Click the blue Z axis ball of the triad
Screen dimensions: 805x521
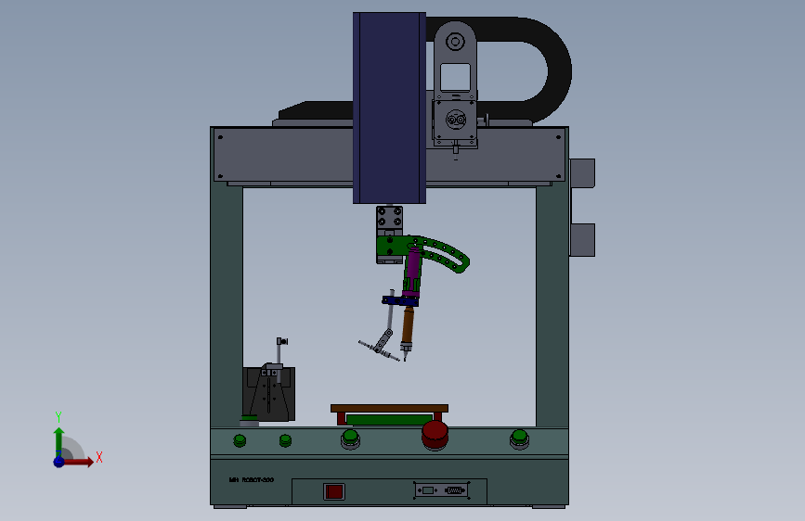pos(59,462)
